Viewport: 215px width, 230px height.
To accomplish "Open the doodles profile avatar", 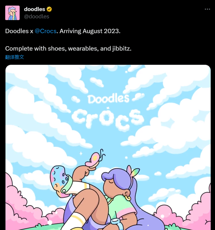I will [12, 13].
